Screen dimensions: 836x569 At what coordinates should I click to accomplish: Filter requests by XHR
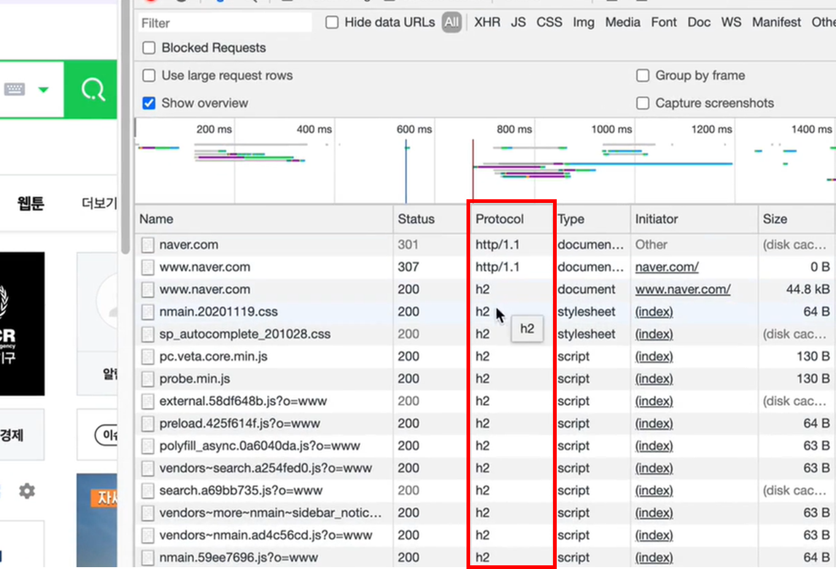[x=487, y=23]
